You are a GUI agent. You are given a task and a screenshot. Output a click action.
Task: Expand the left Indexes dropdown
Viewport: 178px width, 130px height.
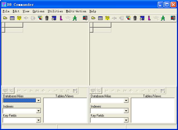coord(39,111)
